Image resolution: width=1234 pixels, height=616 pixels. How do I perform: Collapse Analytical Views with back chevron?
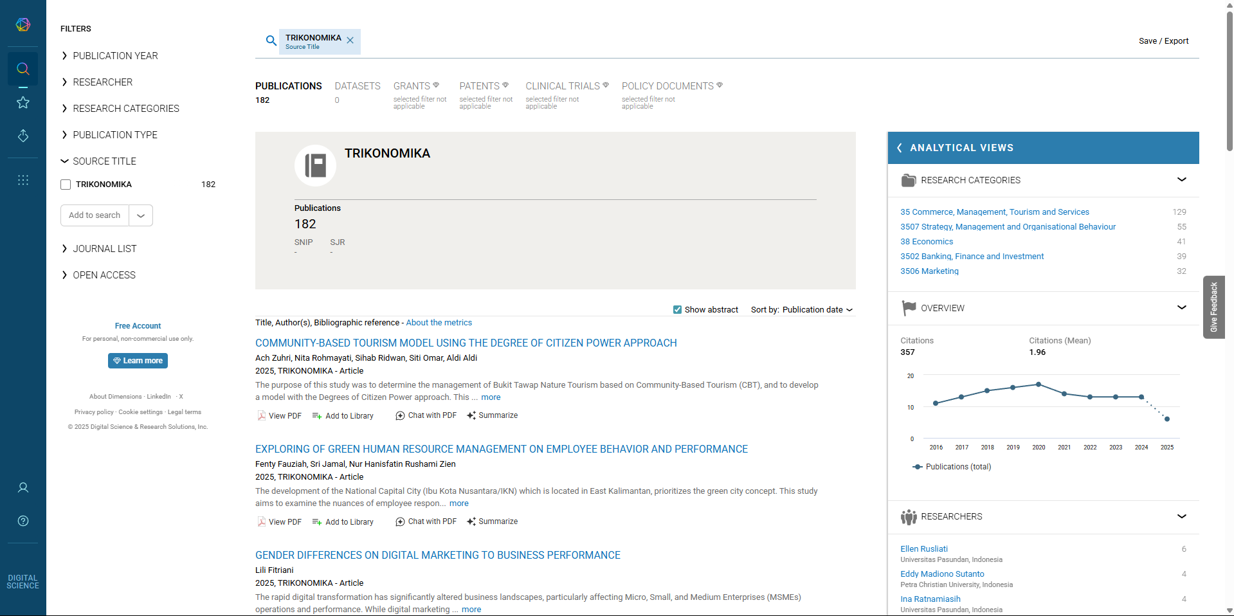tap(899, 148)
